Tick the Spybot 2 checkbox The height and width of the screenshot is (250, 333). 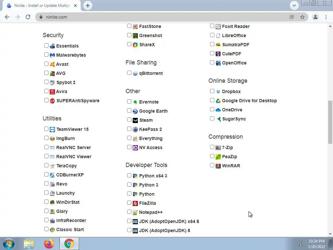(x=46, y=82)
